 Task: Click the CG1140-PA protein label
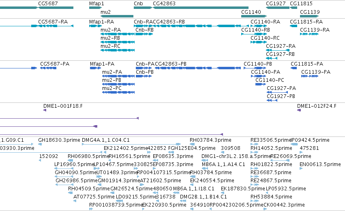tap(266, 72)
